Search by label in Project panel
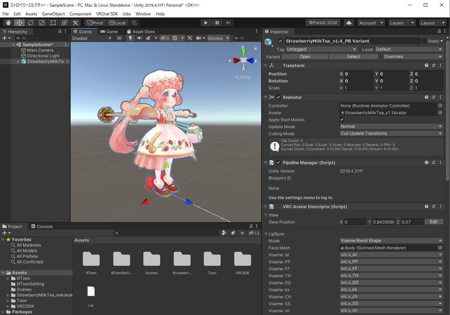This screenshot has width=450, height=315. pos(233,233)
